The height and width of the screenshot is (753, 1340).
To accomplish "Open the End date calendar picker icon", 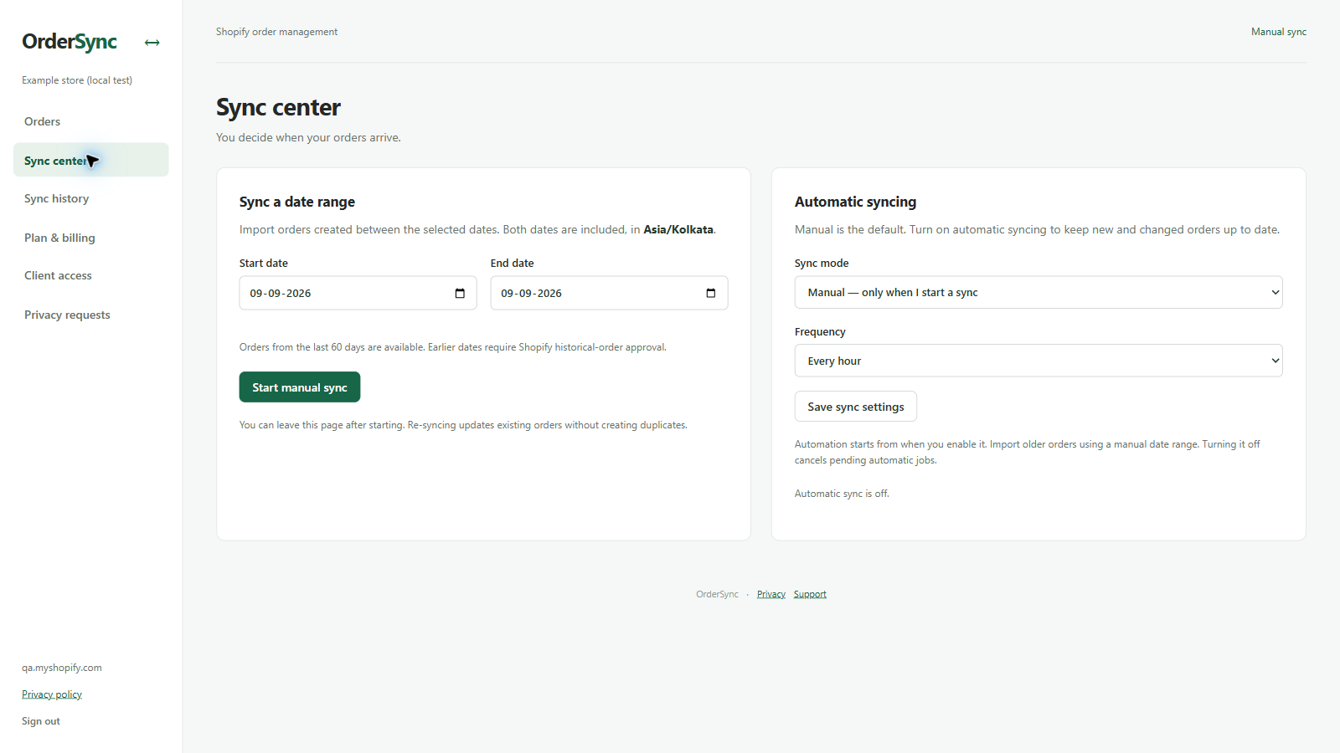I will coord(711,293).
